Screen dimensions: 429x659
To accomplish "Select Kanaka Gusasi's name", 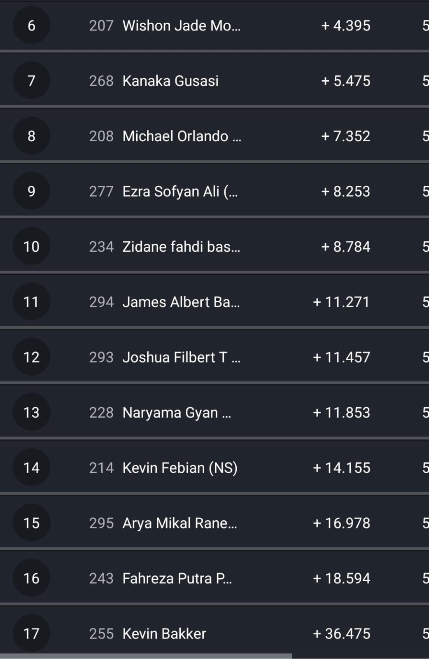I will pyautogui.click(x=170, y=81).
